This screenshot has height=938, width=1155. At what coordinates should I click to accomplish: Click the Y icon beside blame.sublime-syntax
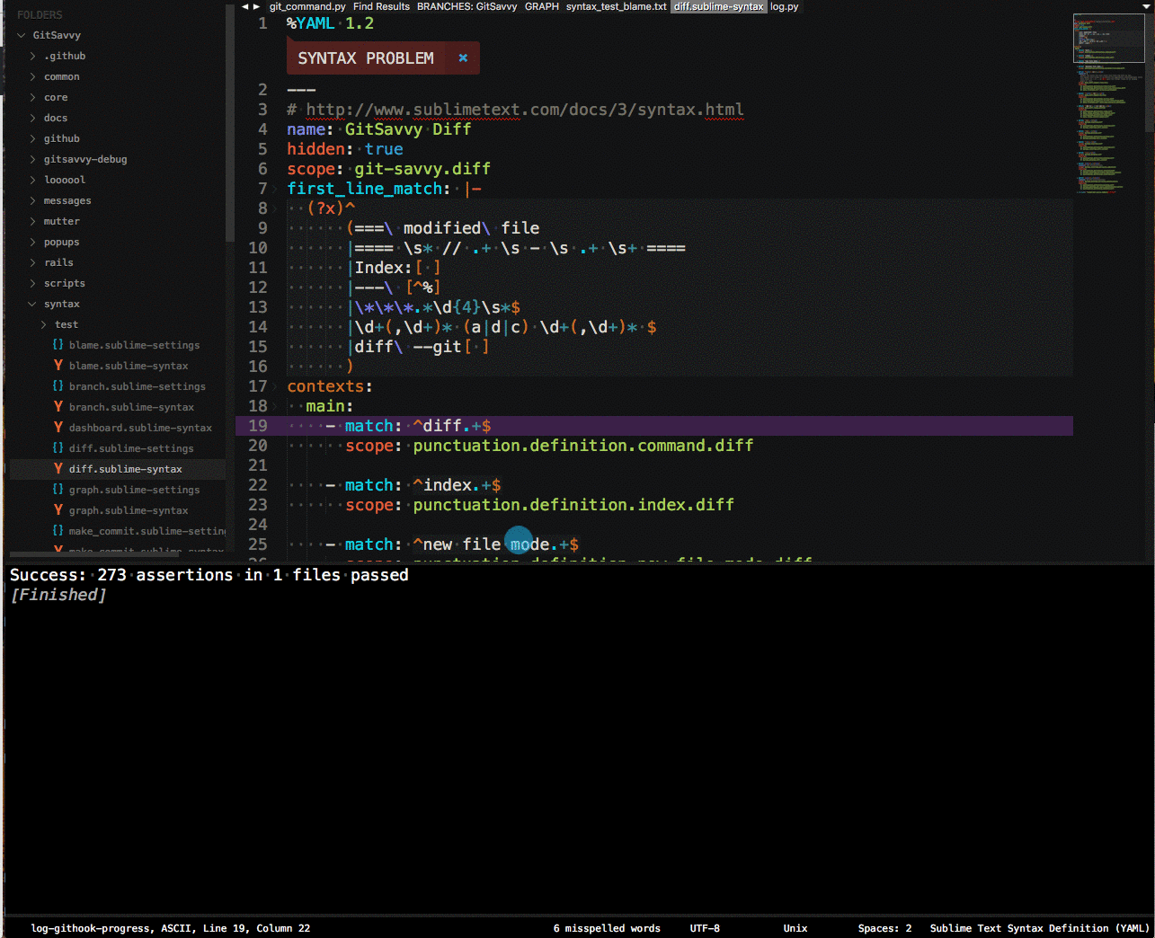[x=58, y=366]
